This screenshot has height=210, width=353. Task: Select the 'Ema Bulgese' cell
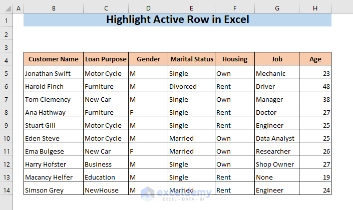pos(54,151)
